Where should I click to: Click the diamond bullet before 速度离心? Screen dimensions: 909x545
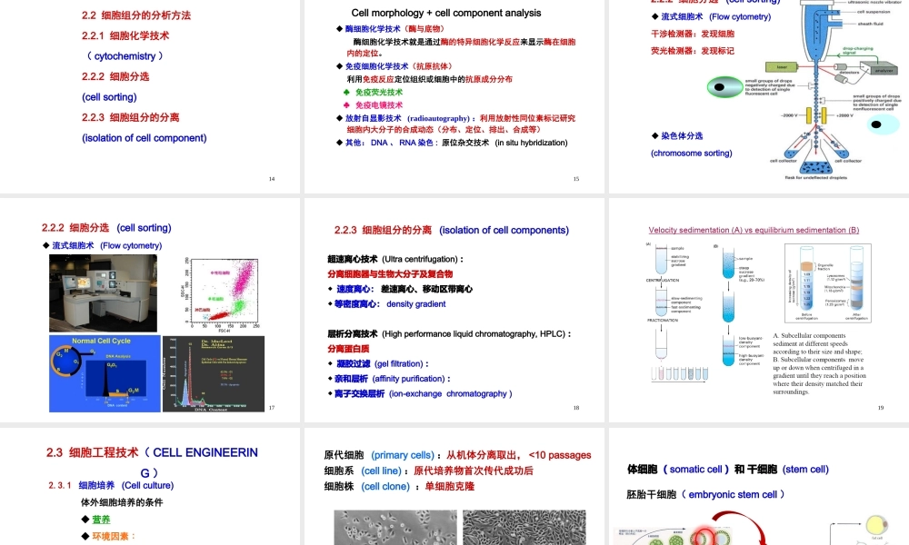click(331, 289)
